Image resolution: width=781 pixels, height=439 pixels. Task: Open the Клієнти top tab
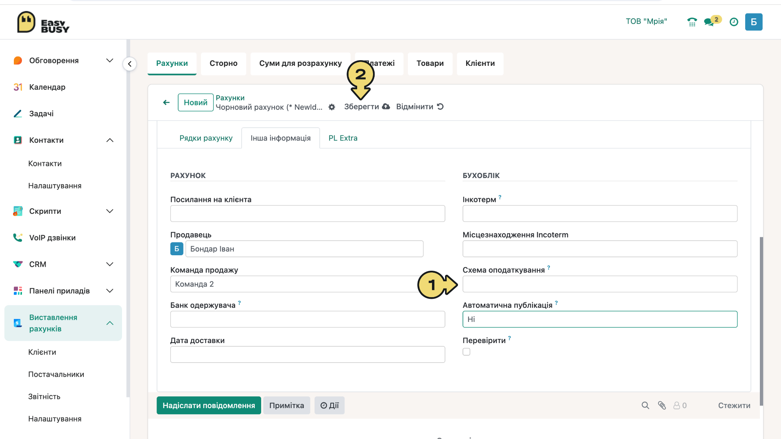coord(480,64)
